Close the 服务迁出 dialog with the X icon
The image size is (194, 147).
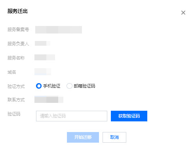coord(183,13)
